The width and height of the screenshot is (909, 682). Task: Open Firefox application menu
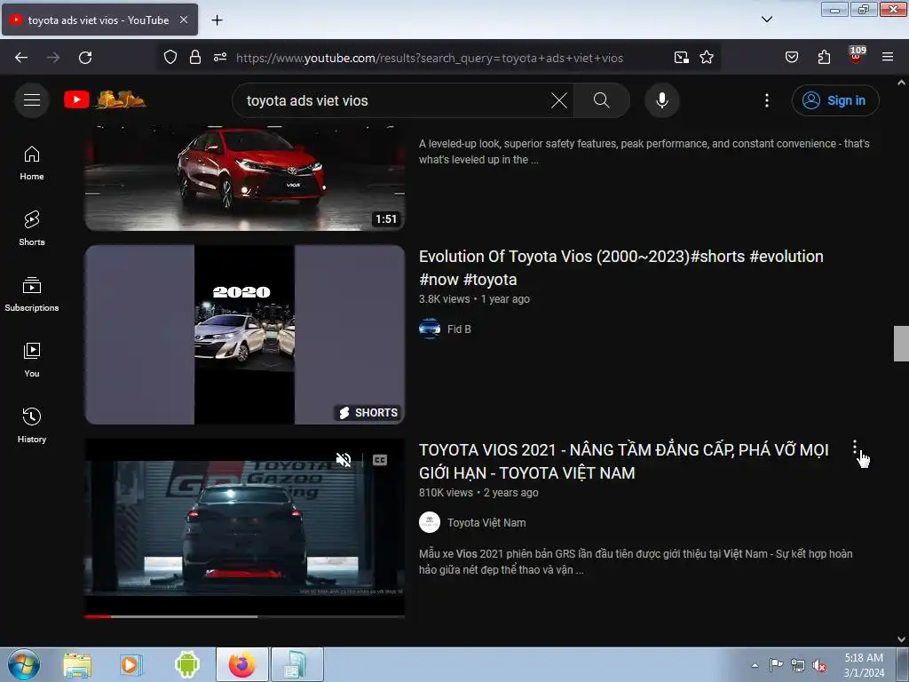(x=887, y=57)
